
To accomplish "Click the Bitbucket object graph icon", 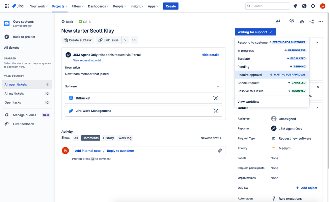I will tap(215, 98).
